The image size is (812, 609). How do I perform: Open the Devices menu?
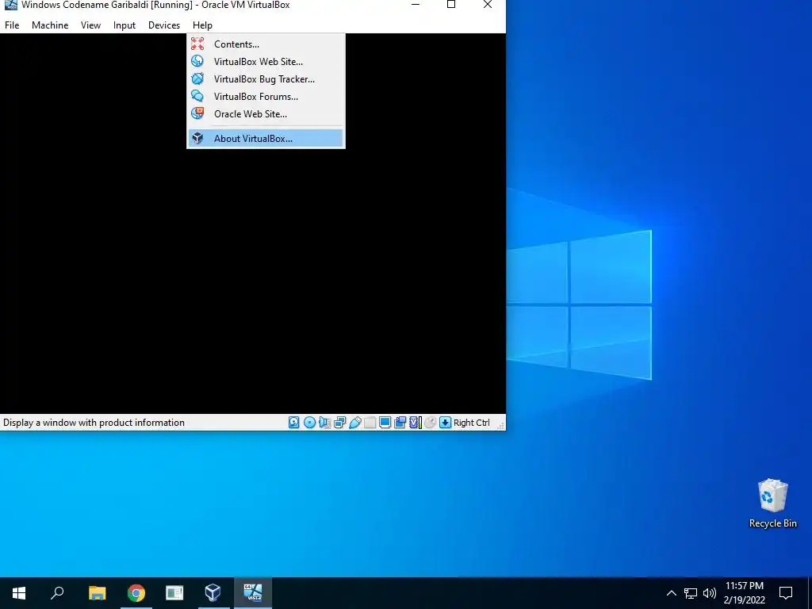164,25
